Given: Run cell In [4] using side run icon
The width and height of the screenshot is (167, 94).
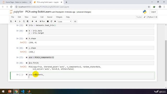Looking at the screenshot, I should click(27, 31).
